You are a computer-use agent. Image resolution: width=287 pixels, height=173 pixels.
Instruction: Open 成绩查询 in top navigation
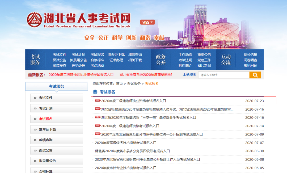pos(135,54)
